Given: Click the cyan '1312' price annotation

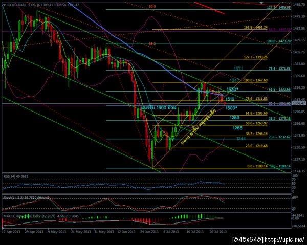Looking at the screenshot, I should tap(230, 99).
